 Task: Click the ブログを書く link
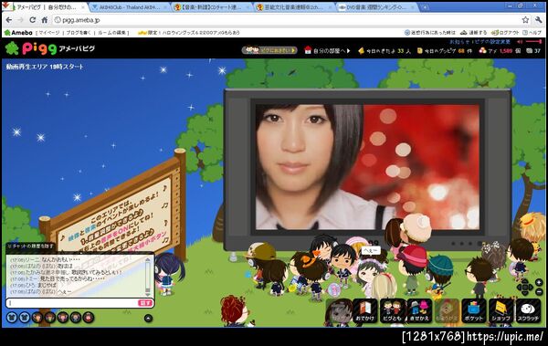[79, 33]
